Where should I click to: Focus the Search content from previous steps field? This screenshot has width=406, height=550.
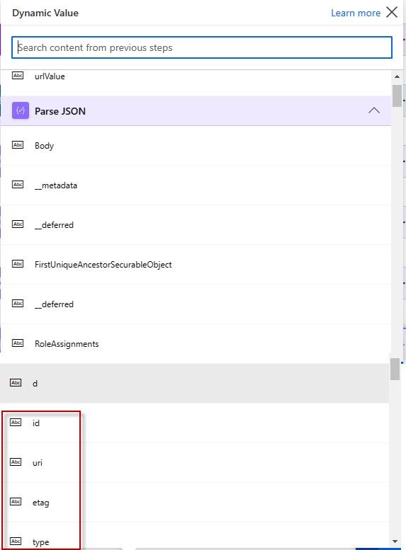[x=202, y=47]
